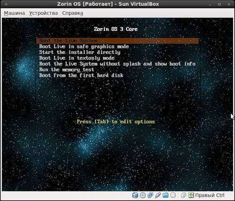Click the optical CD/DVD drive status icon
The height and width of the screenshot is (201, 235).
point(143,195)
